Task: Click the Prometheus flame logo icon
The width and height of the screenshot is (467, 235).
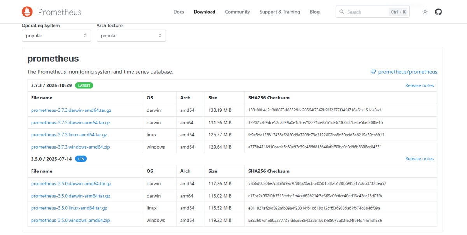Action: pos(27,12)
